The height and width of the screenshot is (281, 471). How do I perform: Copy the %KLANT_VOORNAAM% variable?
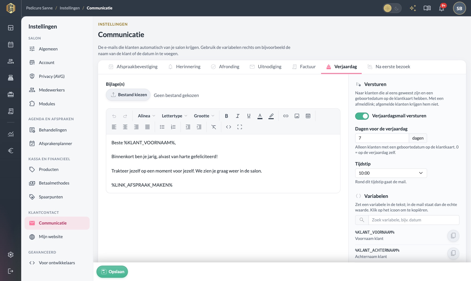(453, 236)
